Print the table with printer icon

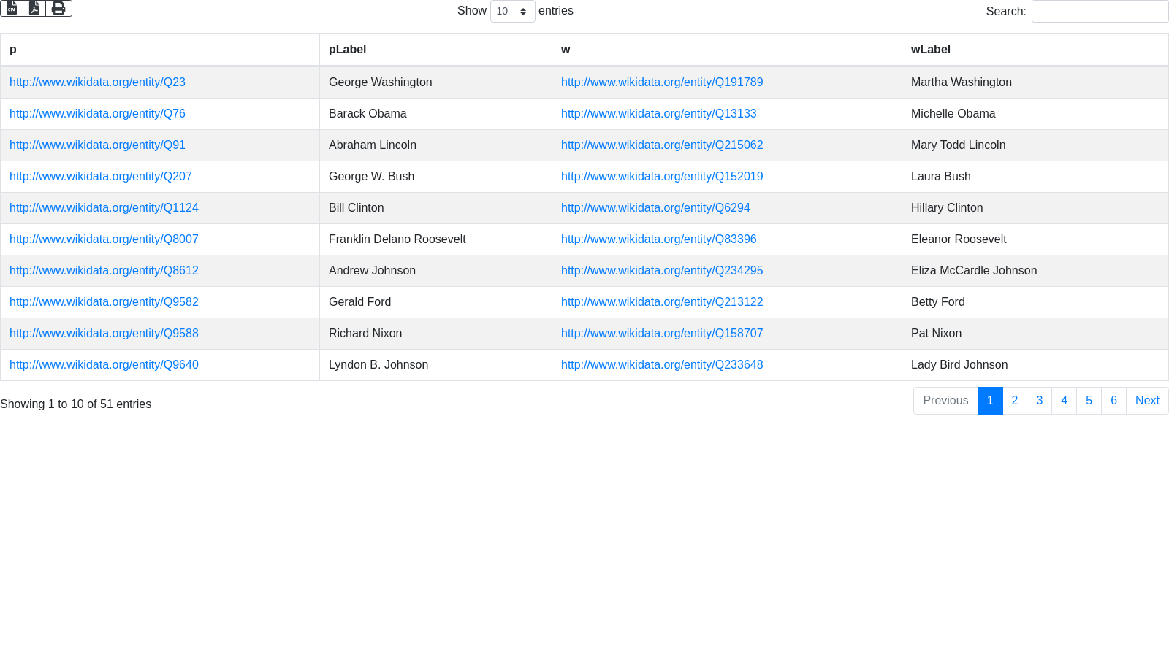(x=58, y=8)
